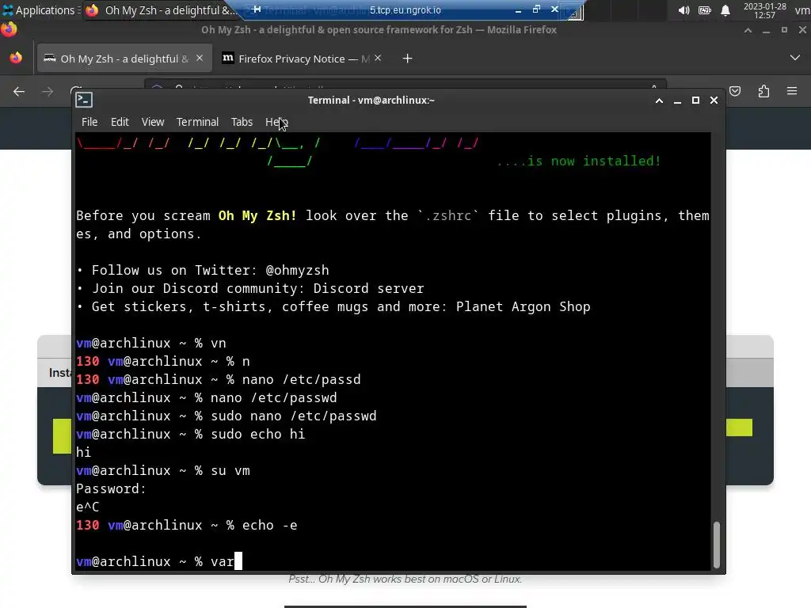
Task: Open the Applications menu in the panel
Action: [40, 9]
